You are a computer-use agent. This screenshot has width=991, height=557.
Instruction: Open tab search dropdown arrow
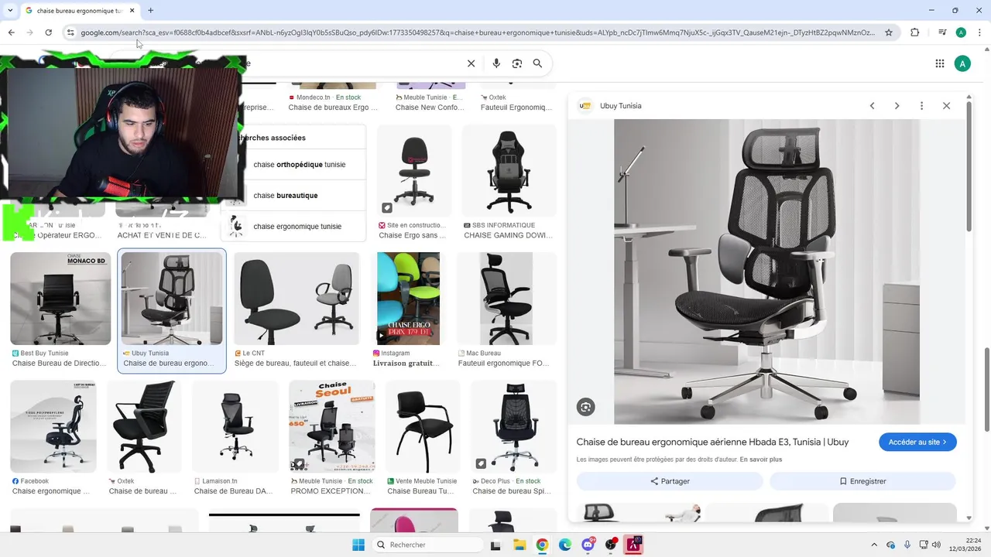(9, 10)
